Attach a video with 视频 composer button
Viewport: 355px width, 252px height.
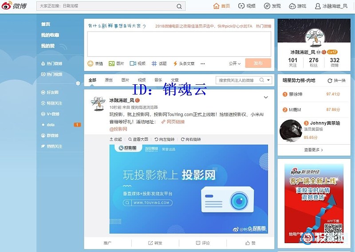(x=138, y=63)
